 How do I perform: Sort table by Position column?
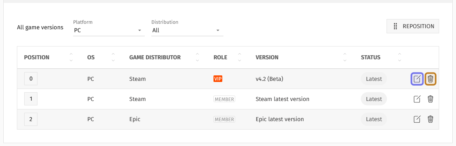tap(71, 57)
